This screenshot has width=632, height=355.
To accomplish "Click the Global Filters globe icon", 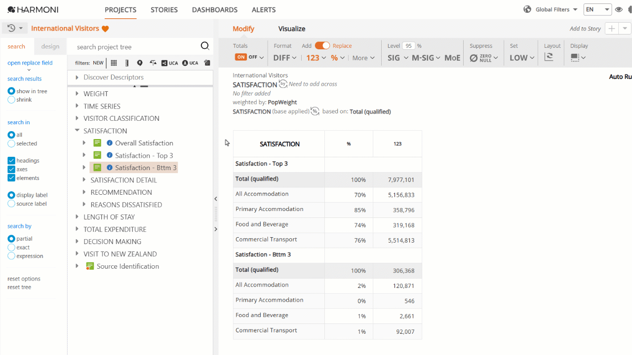I will pyautogui.click(x=527, y=9).
